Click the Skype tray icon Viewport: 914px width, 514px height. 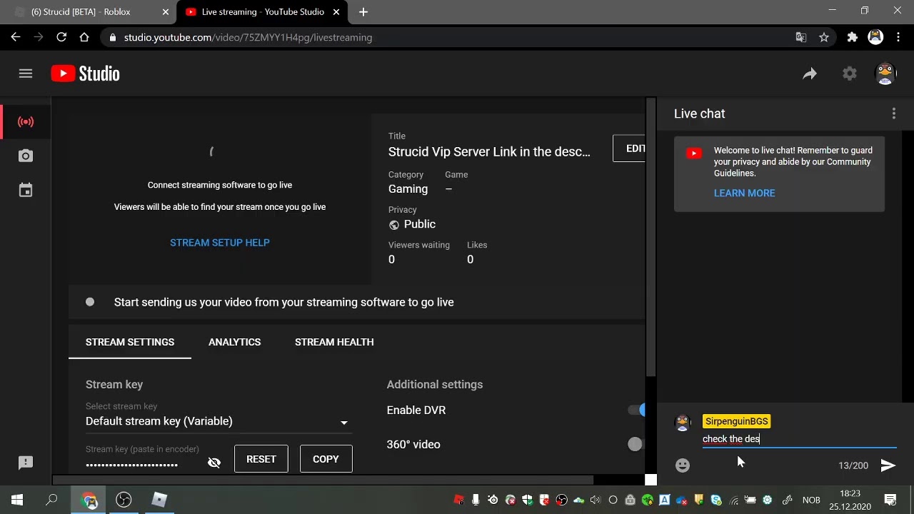[x=716, y=500]
